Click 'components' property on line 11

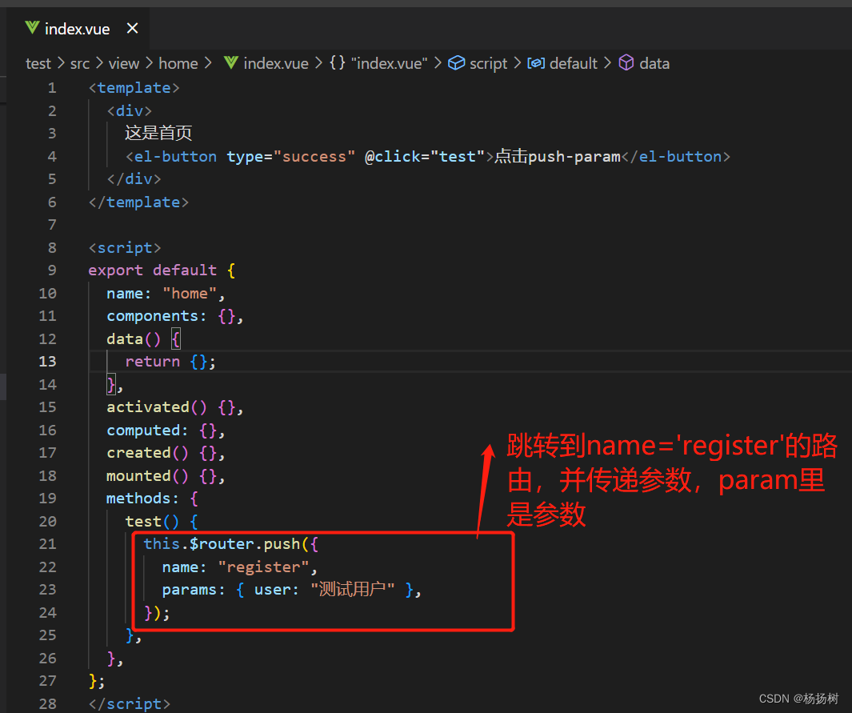click(152, 316)
